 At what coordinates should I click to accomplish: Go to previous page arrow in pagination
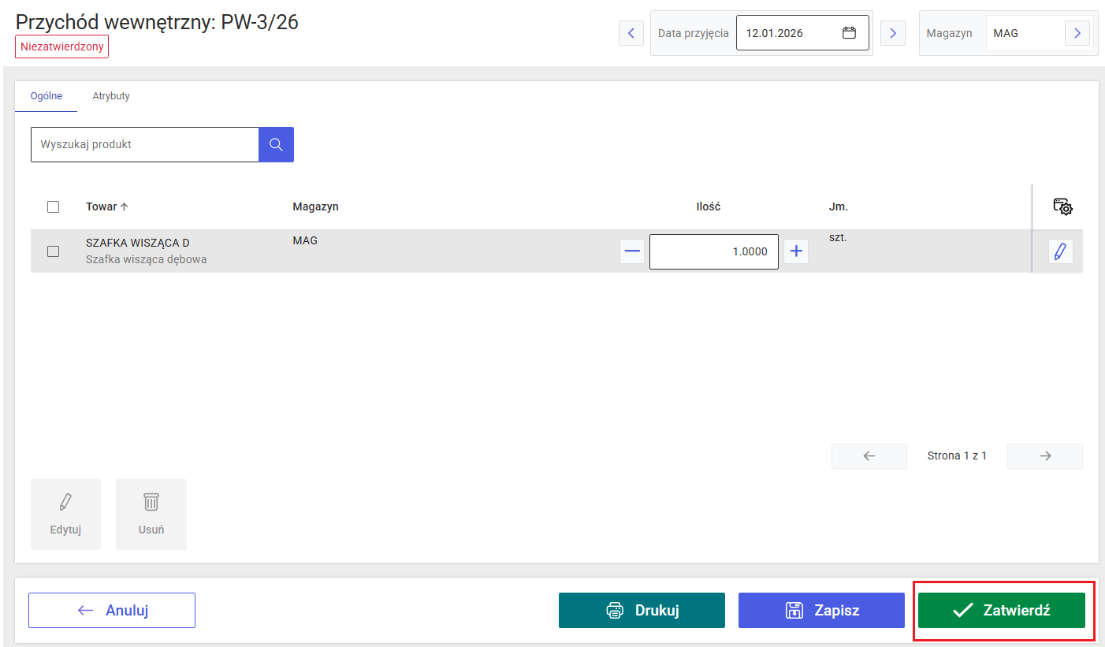[x=869, y=456]
